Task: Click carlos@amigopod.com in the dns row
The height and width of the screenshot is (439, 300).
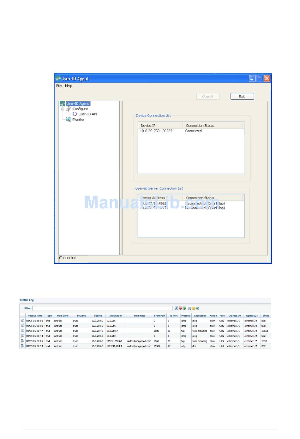Action: coord(139,346)
